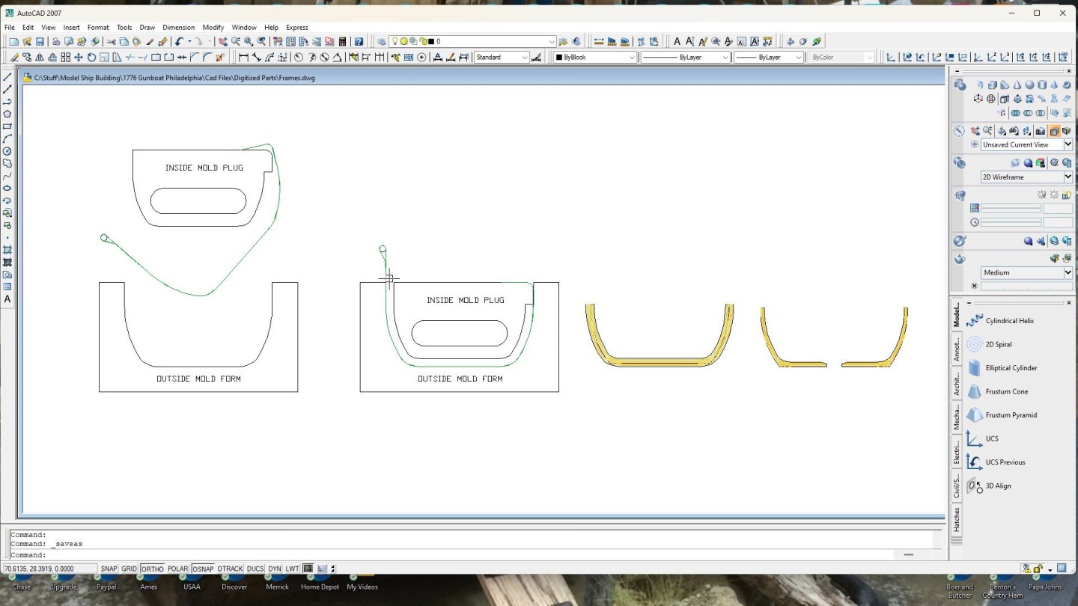
Task: Toggle DYN dynamic input in status bar
Action: pos(275,569)
